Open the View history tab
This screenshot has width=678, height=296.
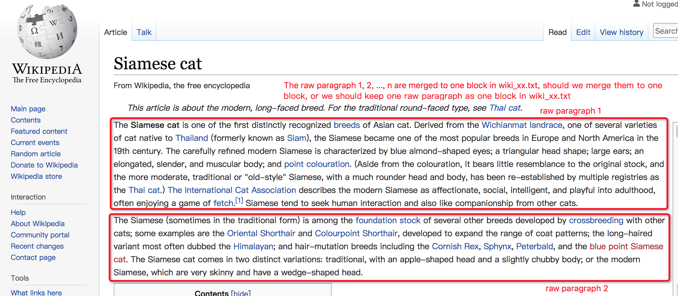pyautogui.click(x=621, y=32)
